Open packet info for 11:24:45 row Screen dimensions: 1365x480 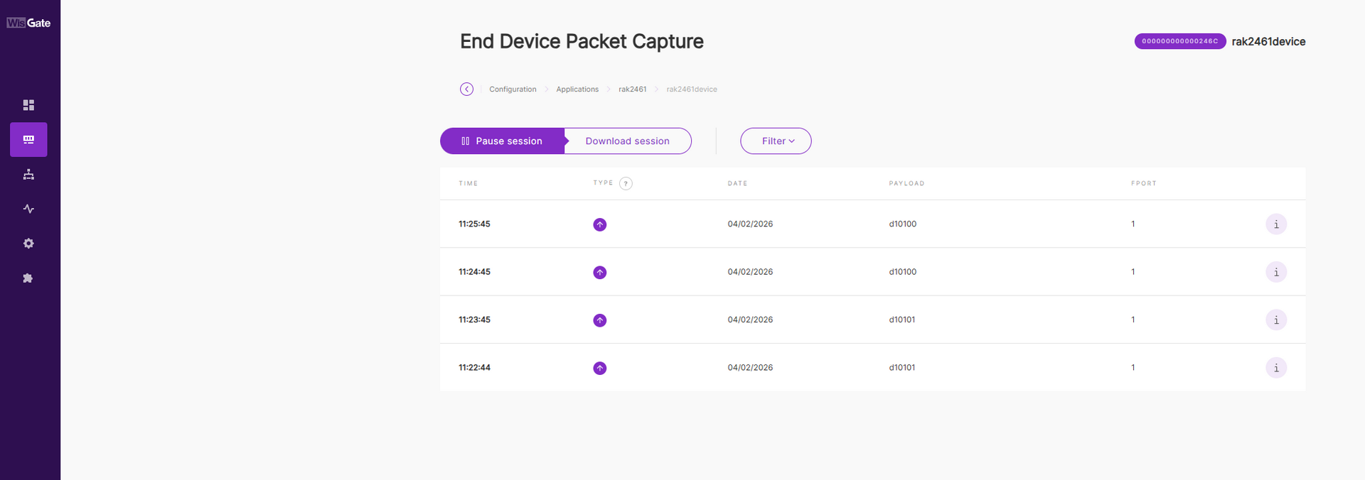click(1276, 272)
